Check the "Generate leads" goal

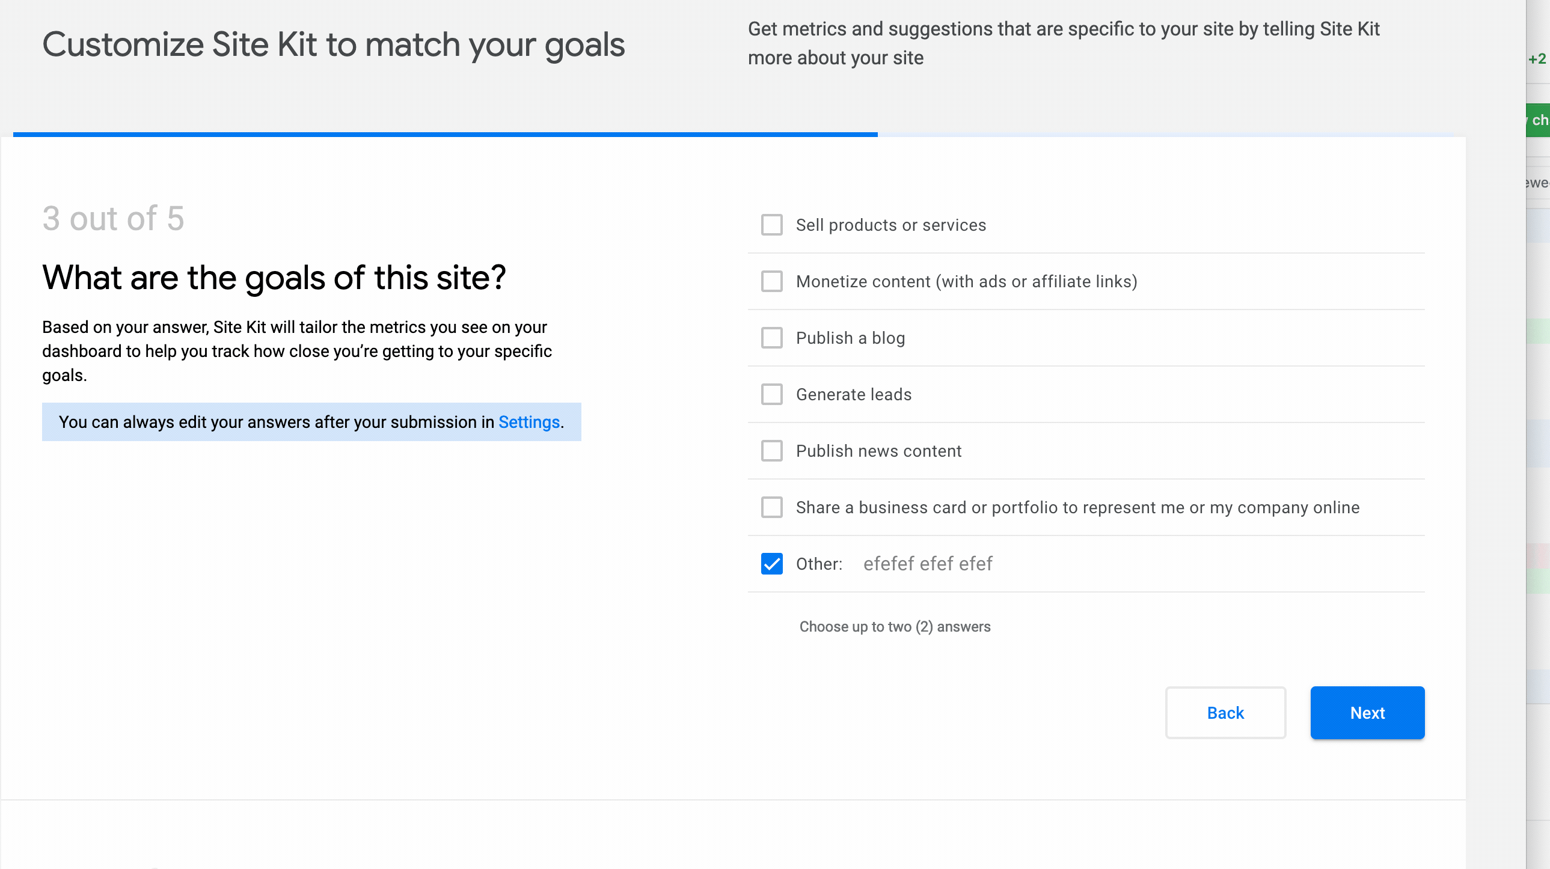[771, 394]
